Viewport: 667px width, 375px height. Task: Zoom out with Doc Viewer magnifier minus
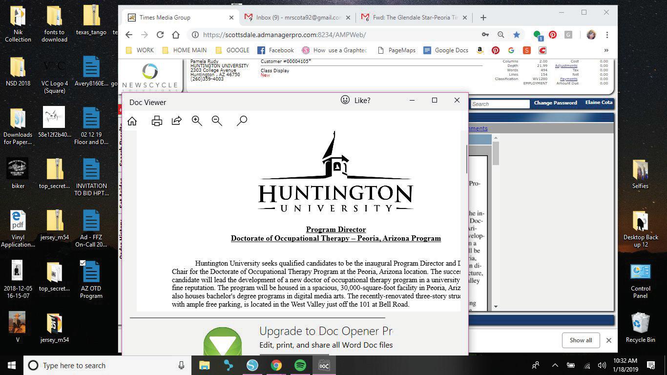[x=217, y=121]
